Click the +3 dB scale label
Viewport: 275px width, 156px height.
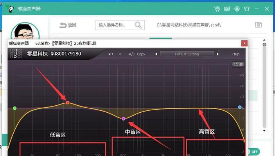point(242,97)
